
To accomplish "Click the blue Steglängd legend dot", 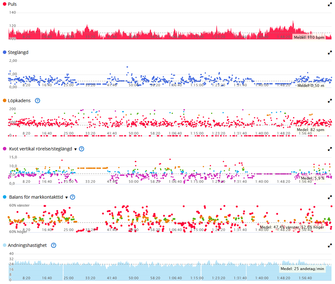I will point(4,52).
